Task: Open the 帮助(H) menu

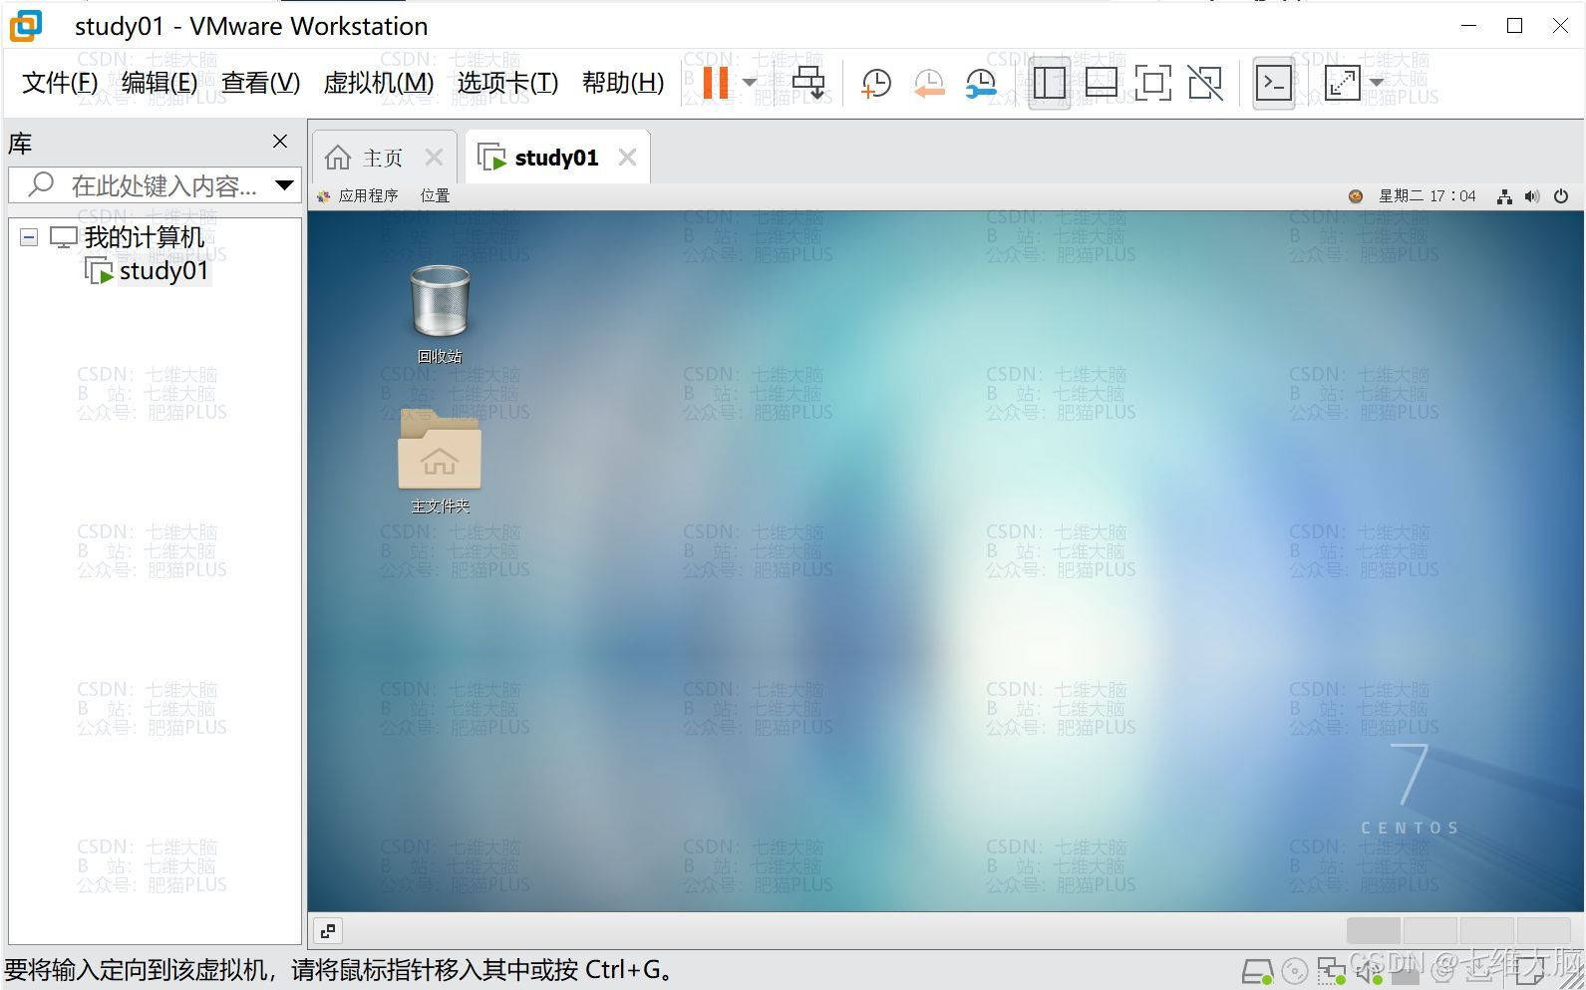Action: pyautogui.click(x=623, y=82)
